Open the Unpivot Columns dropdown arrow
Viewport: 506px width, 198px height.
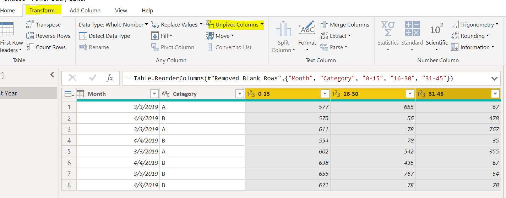(x=262, y=24)
